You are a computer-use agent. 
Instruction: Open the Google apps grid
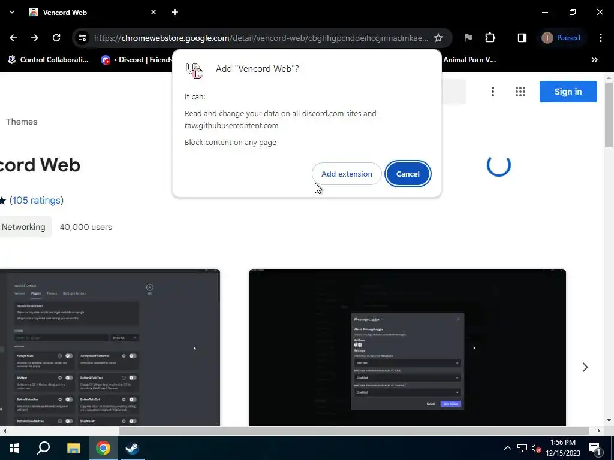tap(520, 92)
